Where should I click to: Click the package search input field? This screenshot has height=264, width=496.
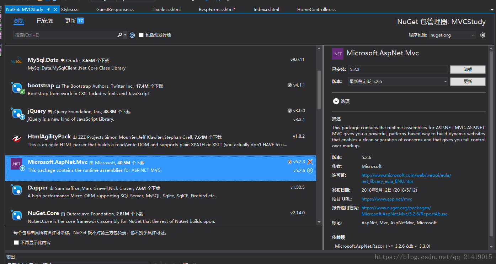coord(65,35)
